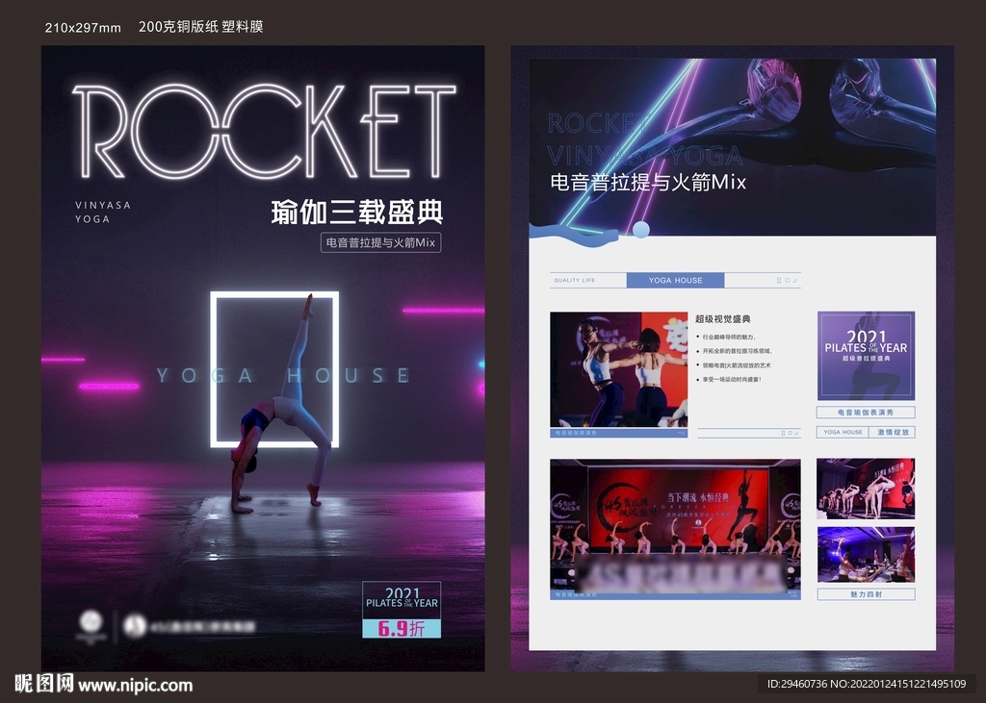Click the bullet 开拓全新的普拉提习练领域
This screenshot has width=986, height=703.
(x=737, y=351)
